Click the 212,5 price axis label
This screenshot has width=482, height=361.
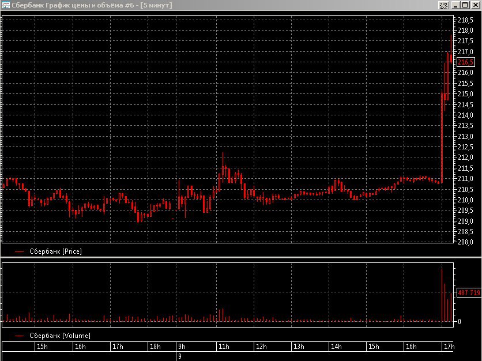465,146
